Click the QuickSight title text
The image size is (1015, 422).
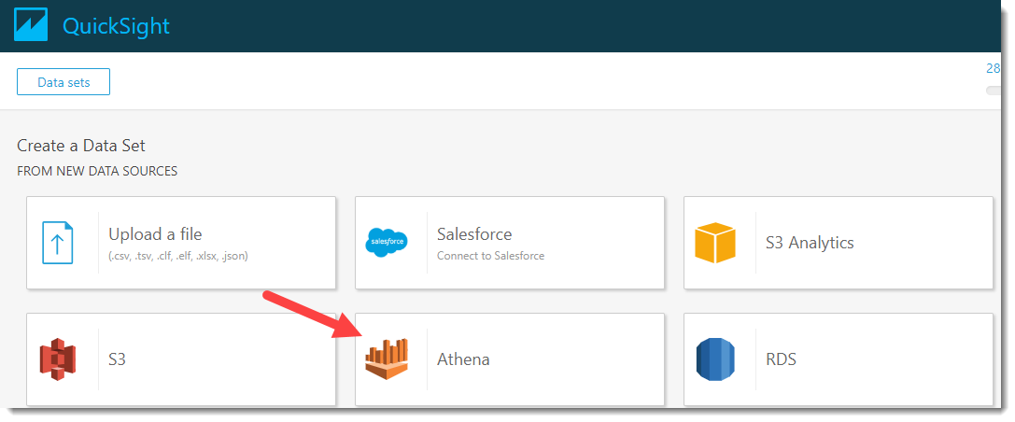(x=116, y=26)
